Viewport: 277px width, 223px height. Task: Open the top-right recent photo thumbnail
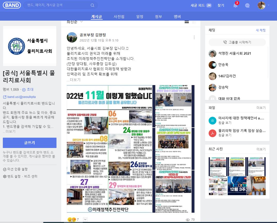click(256, 167)
